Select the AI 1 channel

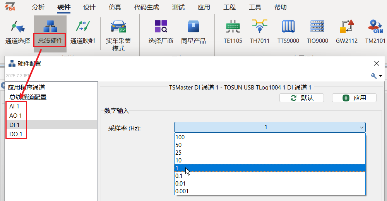pos(14,106)
